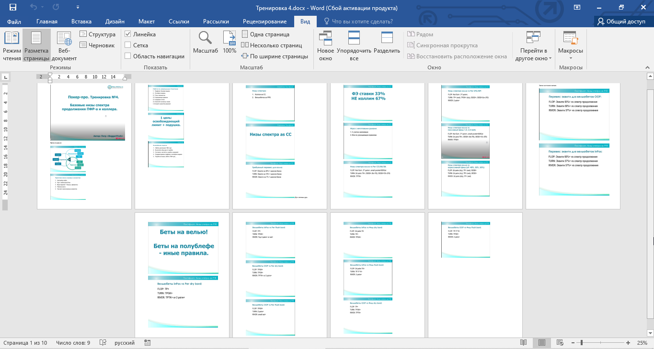Open the Home (Главная) tab
Viewport: 654px width, 349px height.
click(47, 22)
